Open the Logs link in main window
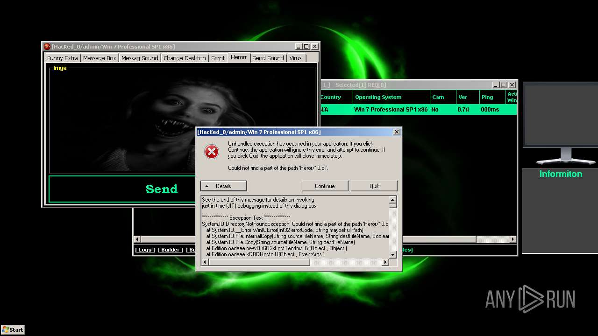Screen dimensions: 598x336 (145, 250)
